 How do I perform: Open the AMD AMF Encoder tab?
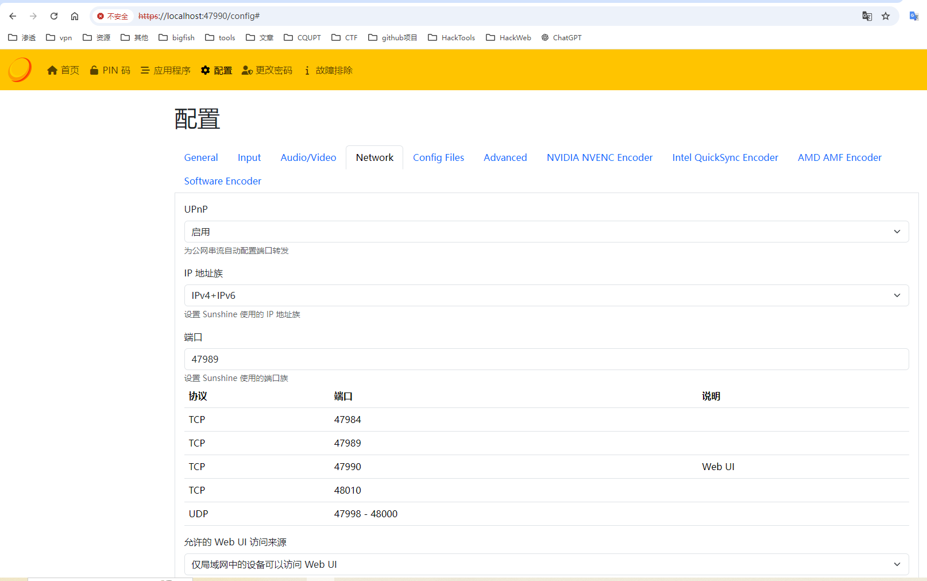840,157
